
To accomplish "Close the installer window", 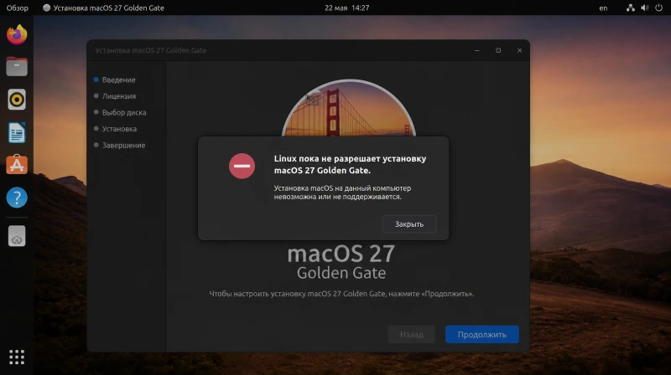I will click(519, 50).
